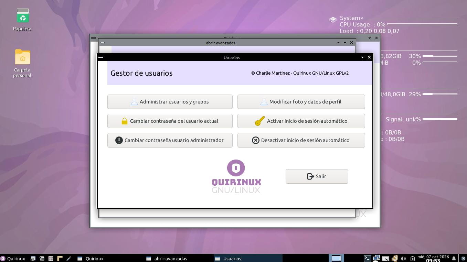This screenshot has height=262, width=467.
Task: Click Desactivar inicio de sesión automático
Action: tap(301, 140)
